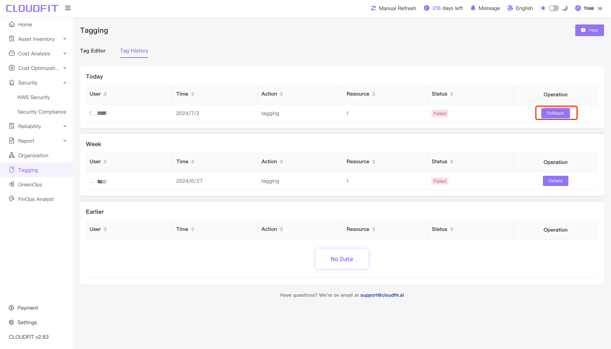Expand the Cost Optimization chevron
Viewport: 611px width, 349px height.
coord(65,68)
